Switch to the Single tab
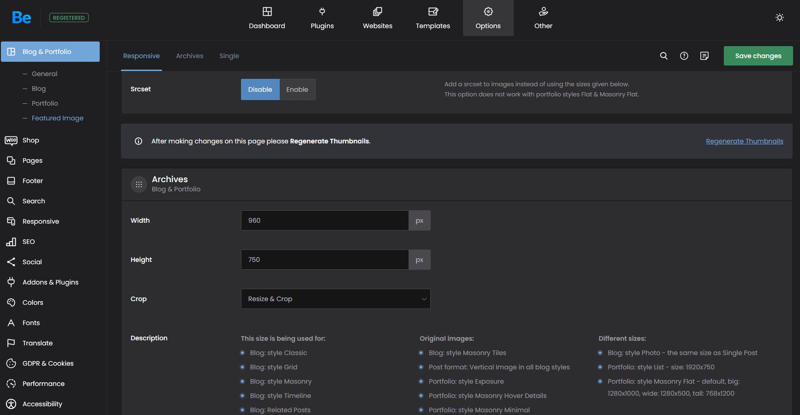The width and height of the screenshot is (800, 415). (x=229, y=56)
